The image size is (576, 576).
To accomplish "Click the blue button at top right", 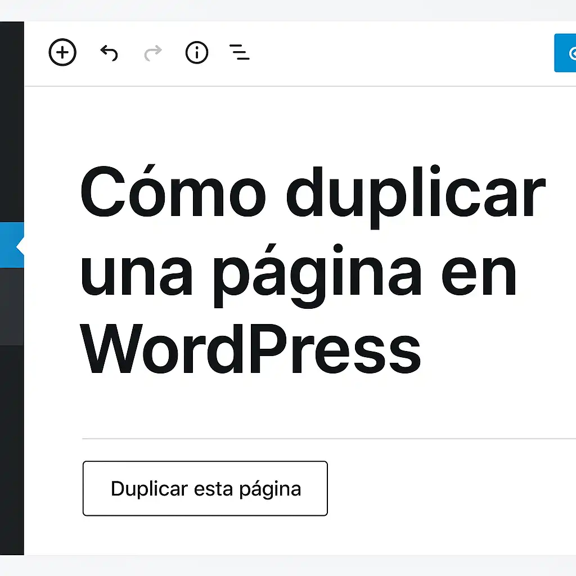I will [565, 53].
